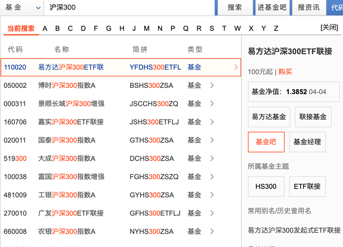Screen dimensions: 343x247
Task: Click the 搜索 button
Action: (235, 8)
